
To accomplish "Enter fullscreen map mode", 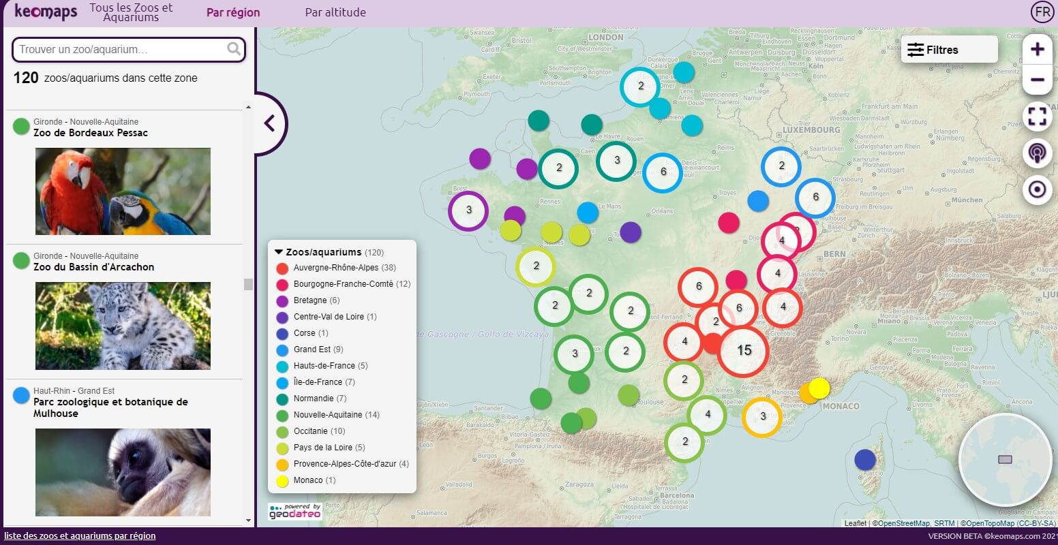I will point(1037,116).
